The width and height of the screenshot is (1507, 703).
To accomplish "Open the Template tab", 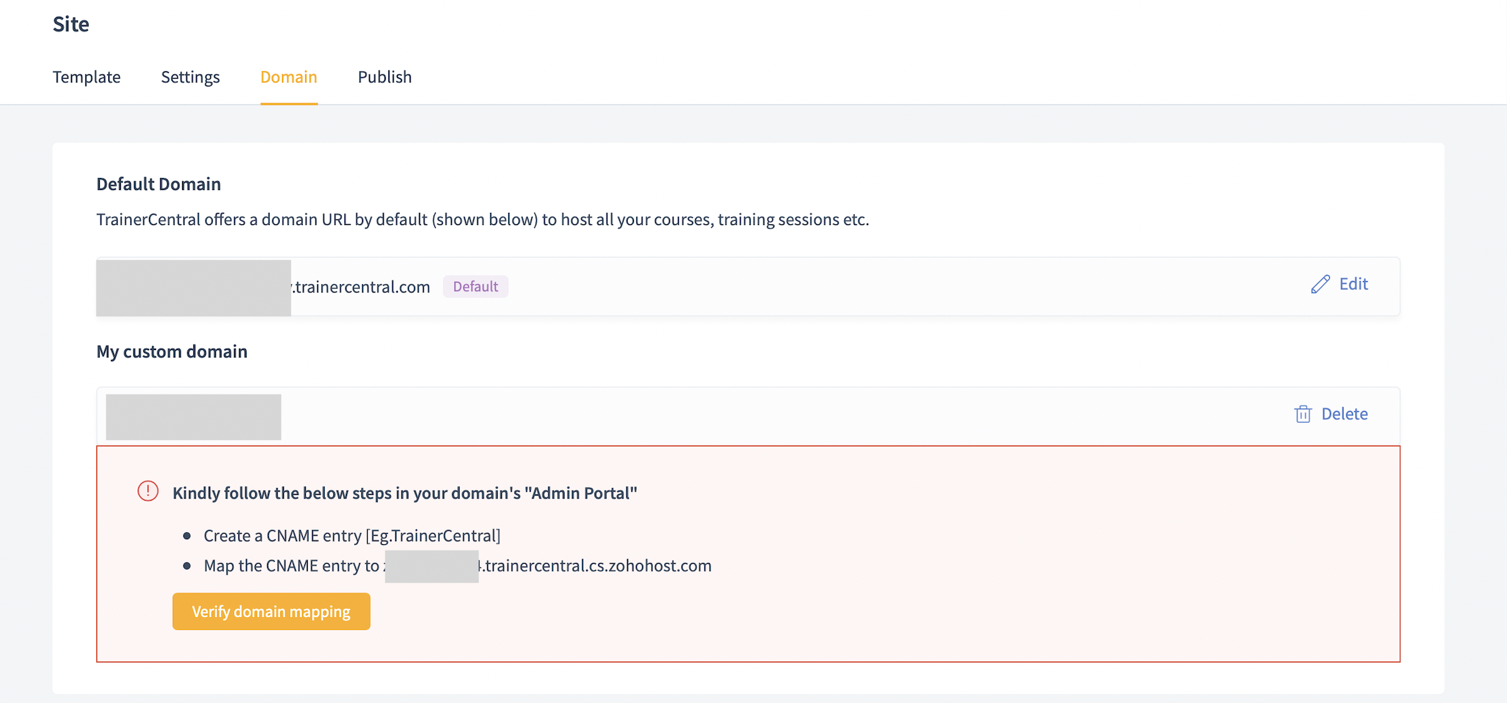I will pyautogui.click(x=86, y=77).
